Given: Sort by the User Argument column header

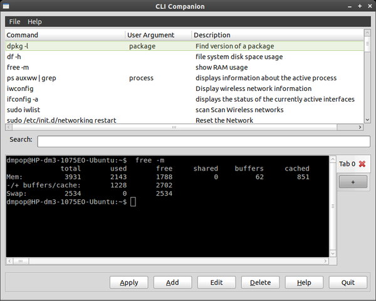Looking at the screenshot, I should (x=159, y=35).
